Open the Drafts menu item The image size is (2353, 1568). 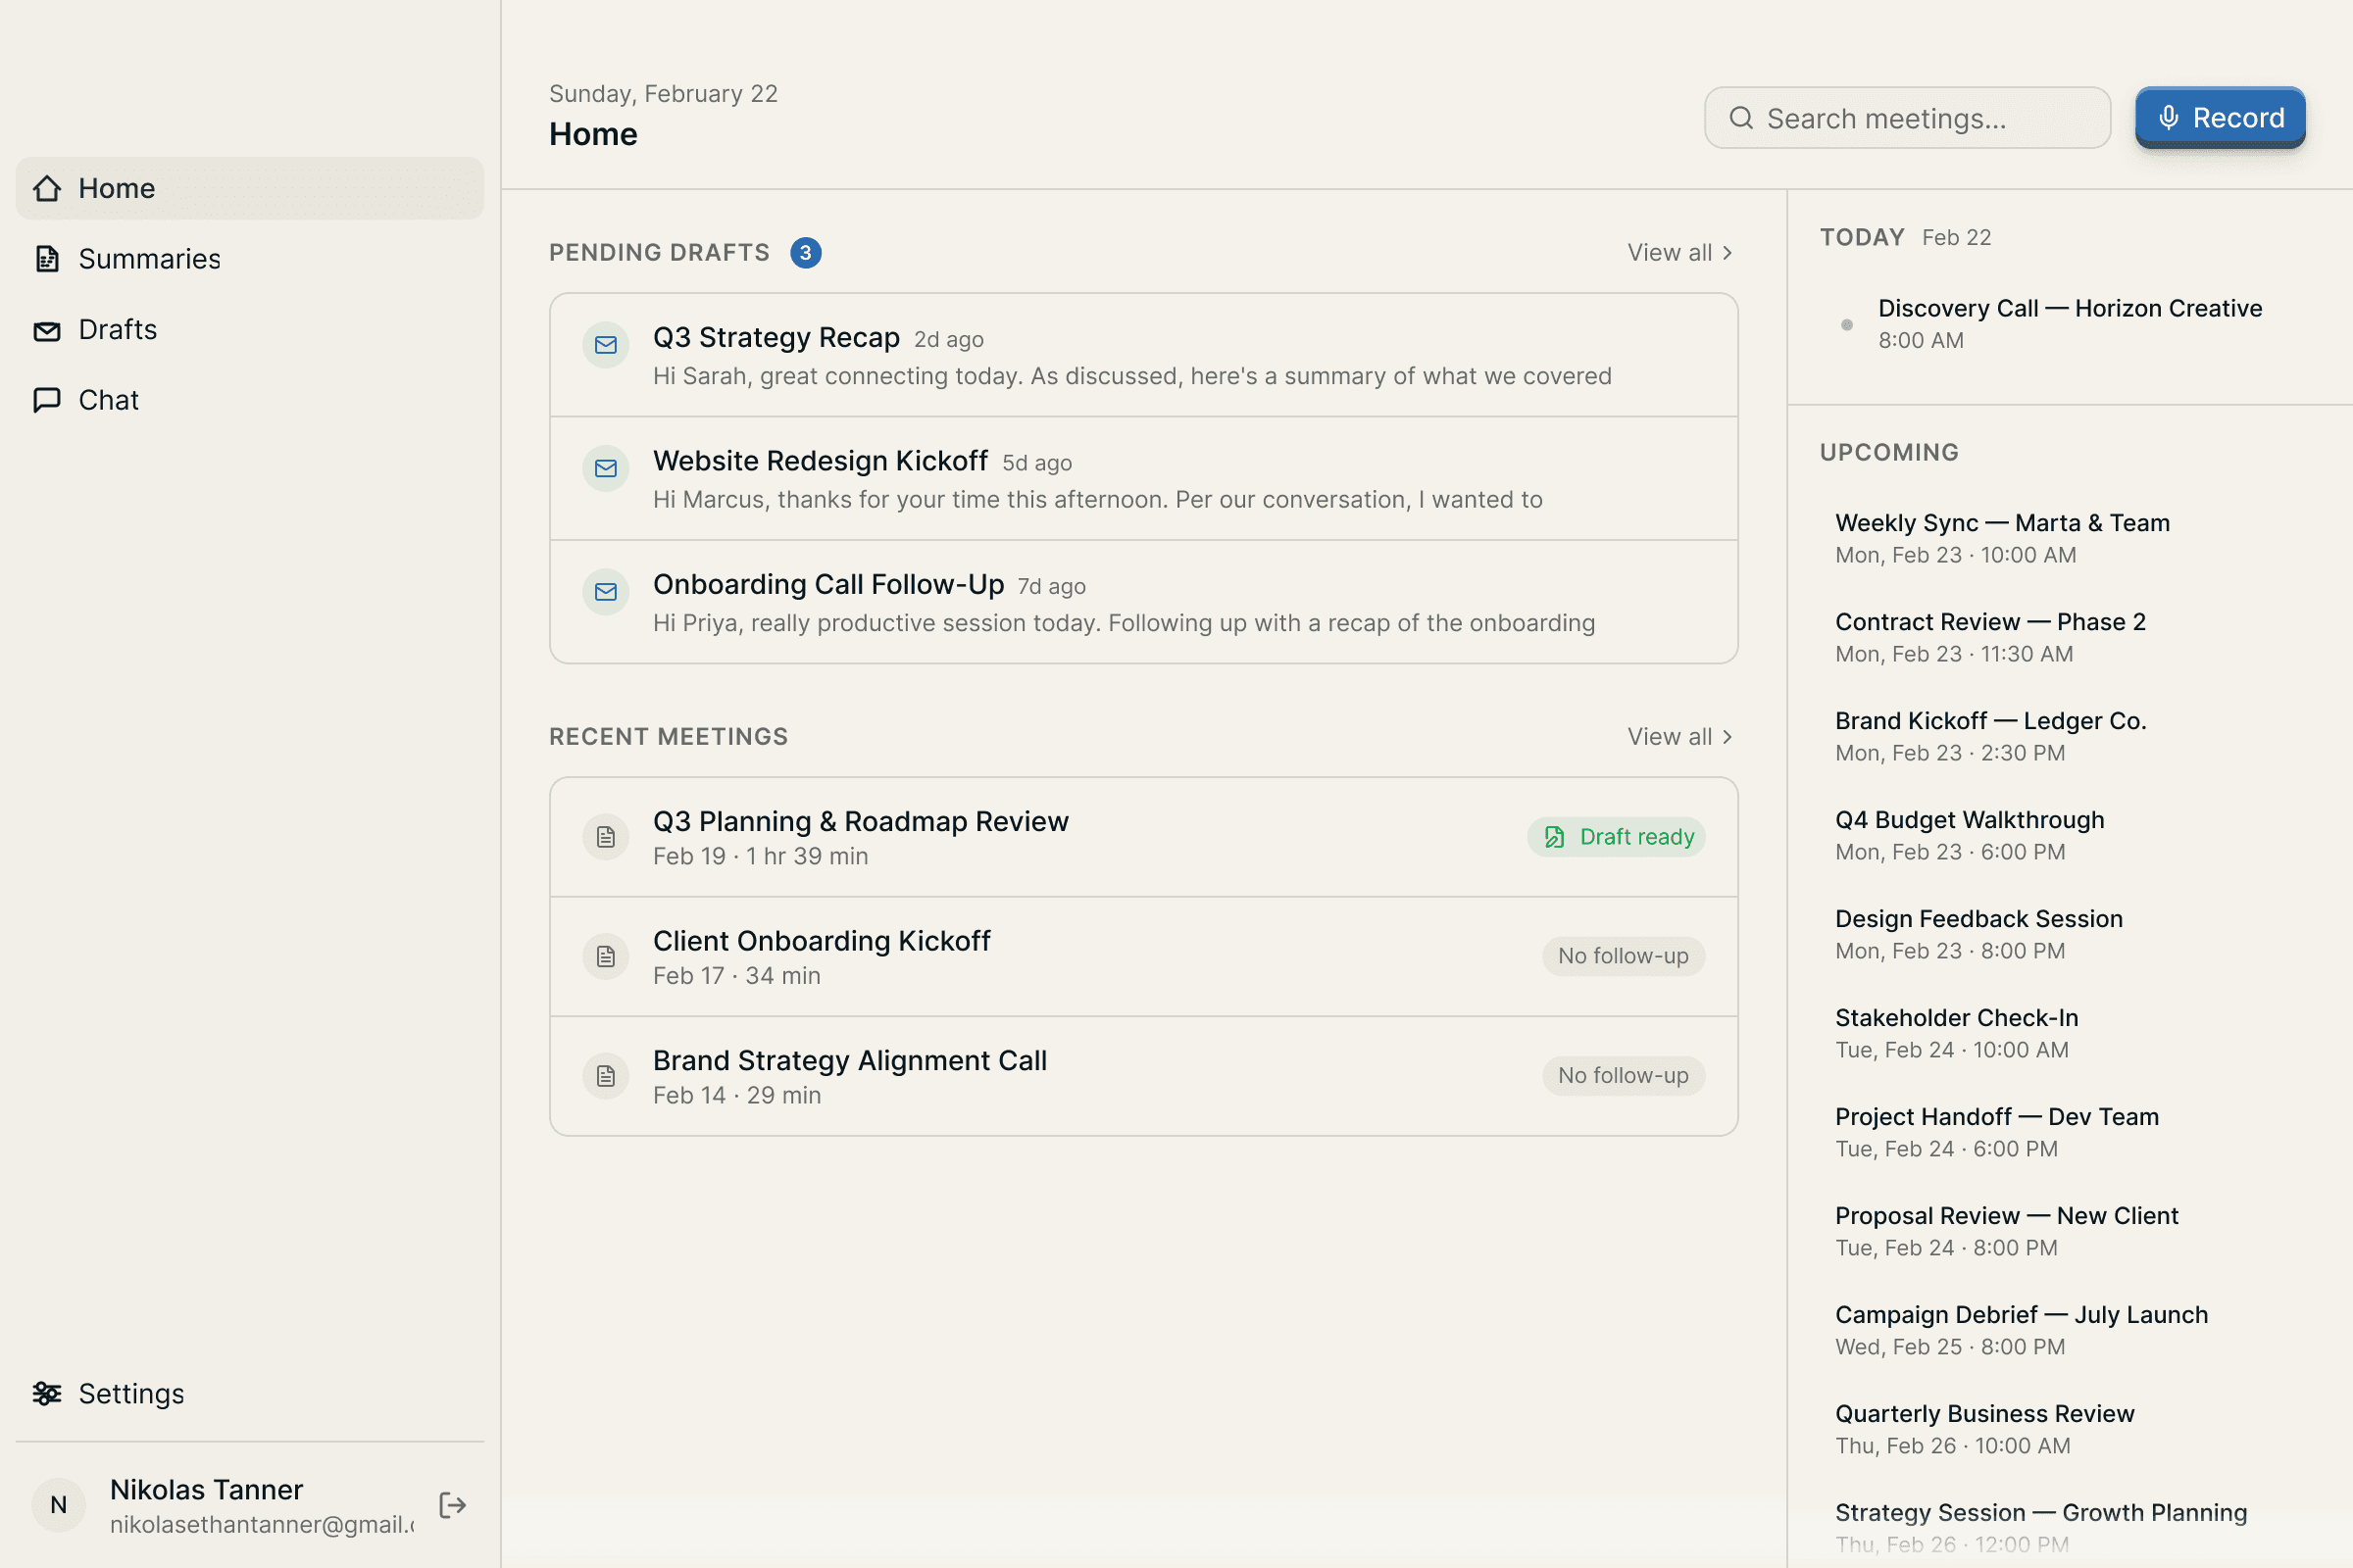click(x=117, y=330)
